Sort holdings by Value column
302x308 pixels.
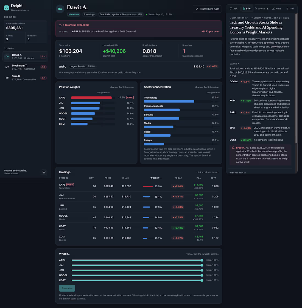coord(125,178)
